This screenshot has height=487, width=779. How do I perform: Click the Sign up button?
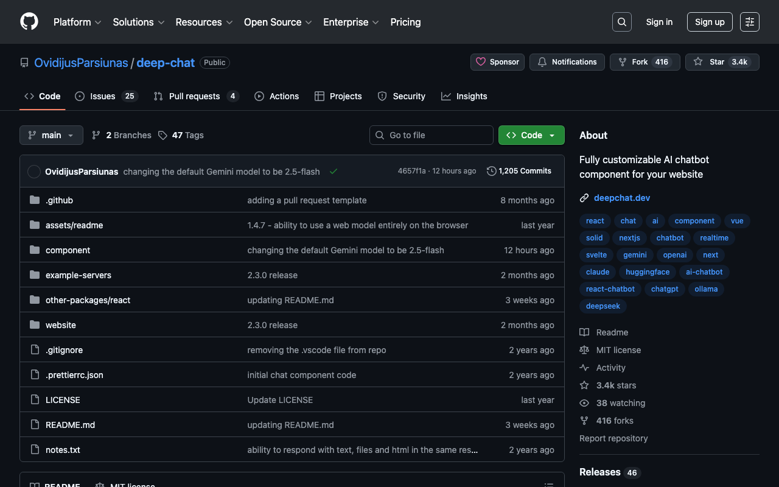click(x=710, y=22)
